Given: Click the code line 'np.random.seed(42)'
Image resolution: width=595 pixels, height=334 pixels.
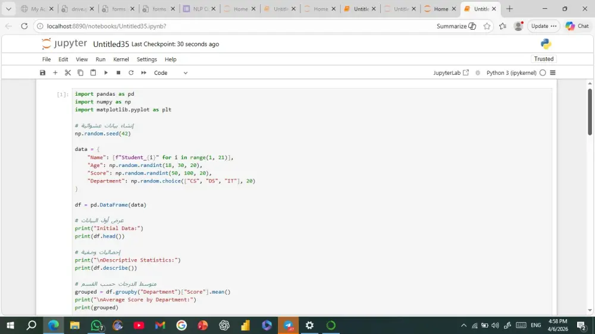Looking at the screenshot, I should click(x=103, y=134).
